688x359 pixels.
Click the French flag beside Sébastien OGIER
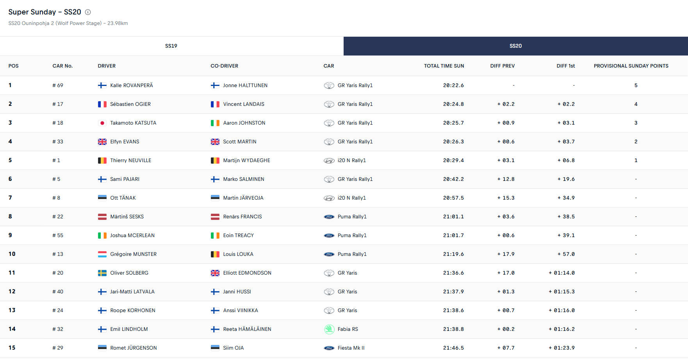tap(102, 104)
